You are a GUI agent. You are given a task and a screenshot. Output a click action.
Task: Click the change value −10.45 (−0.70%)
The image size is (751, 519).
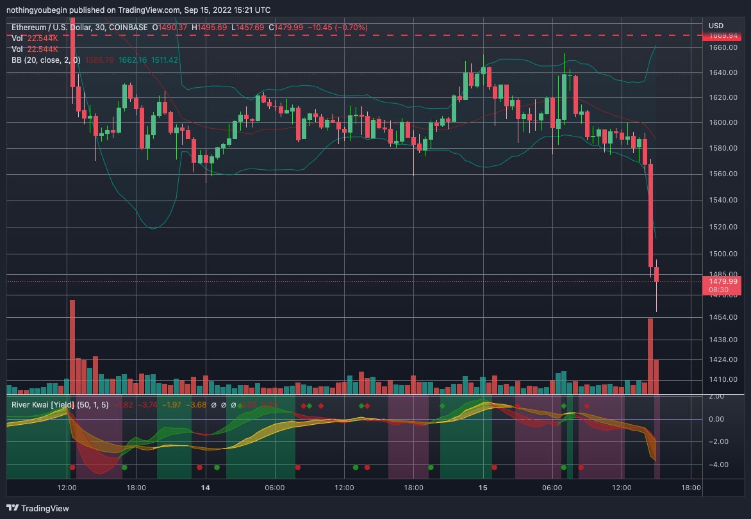[x=337, y=28]
